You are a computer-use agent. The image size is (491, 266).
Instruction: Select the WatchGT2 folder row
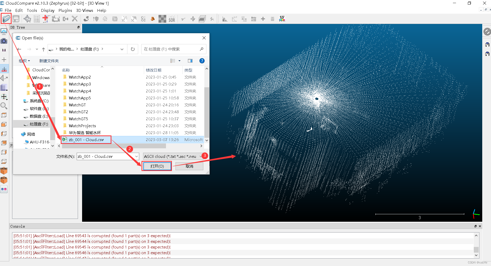[133, 112]
